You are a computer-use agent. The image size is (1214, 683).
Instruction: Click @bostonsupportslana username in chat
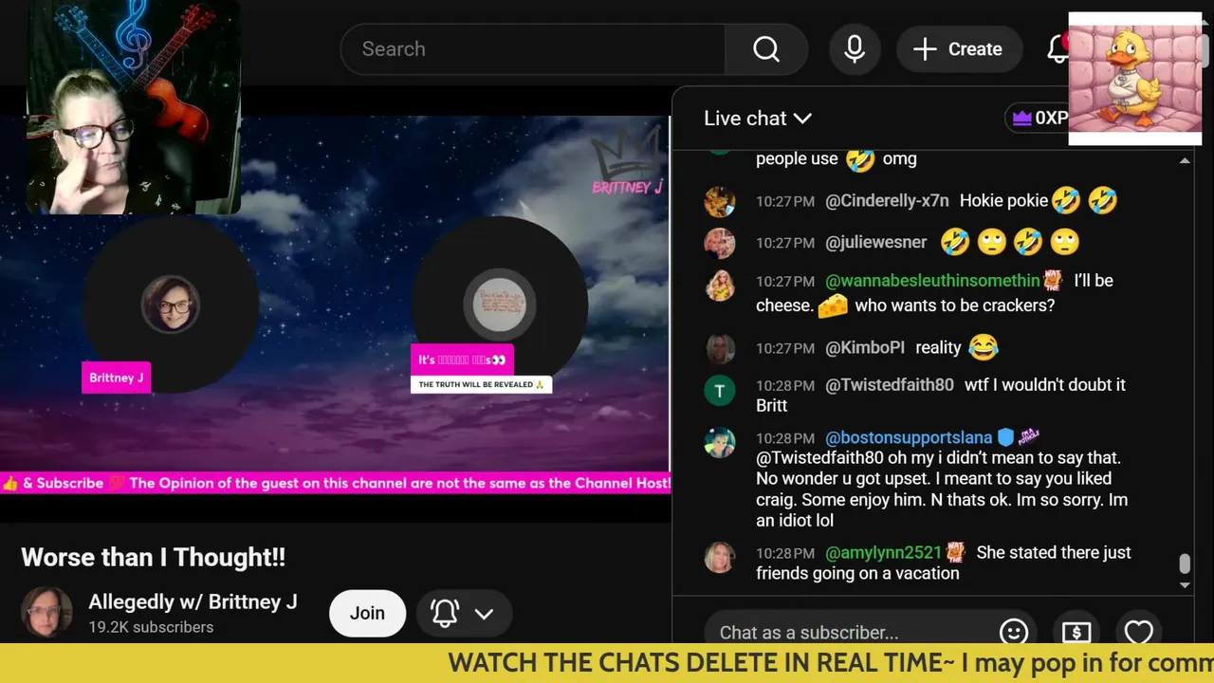(909, 437)
